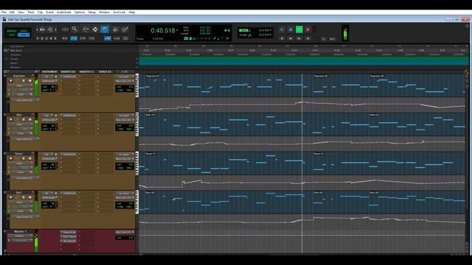
Task: Open the Nudge value dropdown
Action: point(271,35)
